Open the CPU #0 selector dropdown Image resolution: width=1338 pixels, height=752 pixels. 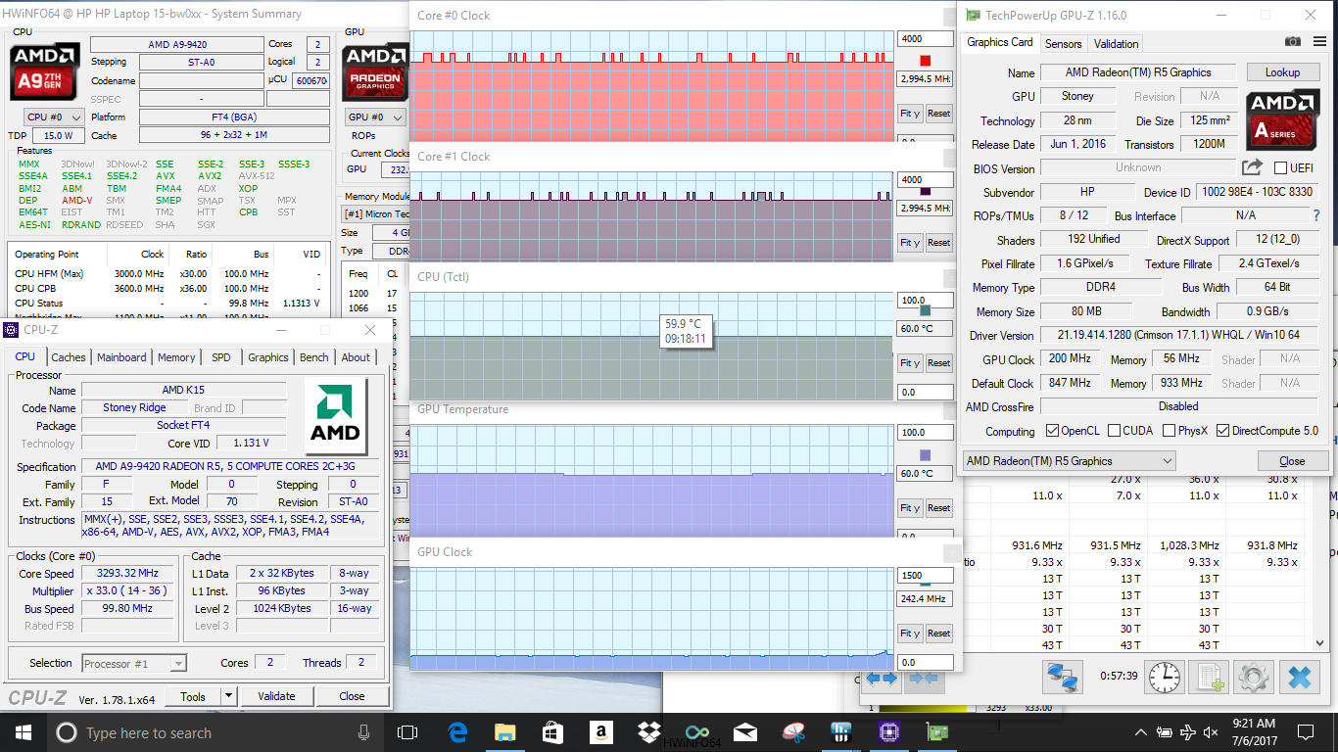(54, 117)
